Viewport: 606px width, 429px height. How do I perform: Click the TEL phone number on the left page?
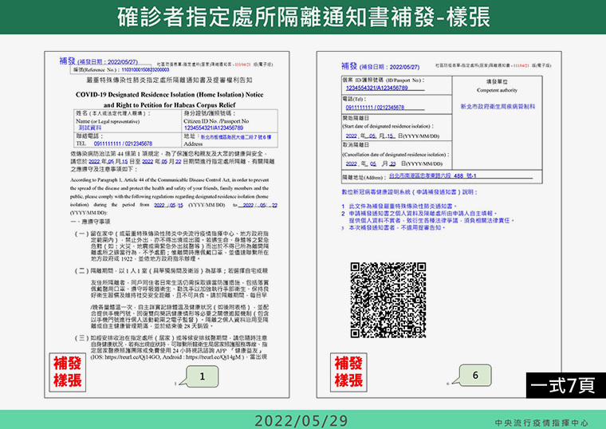point(123,144)
